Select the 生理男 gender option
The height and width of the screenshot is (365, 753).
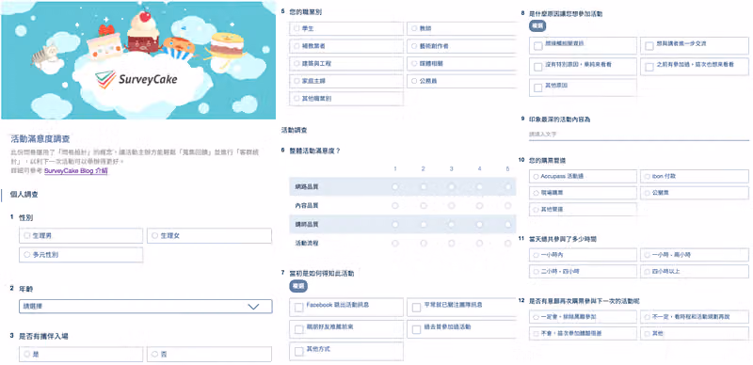pyautogui.click(x=81, y=236)
